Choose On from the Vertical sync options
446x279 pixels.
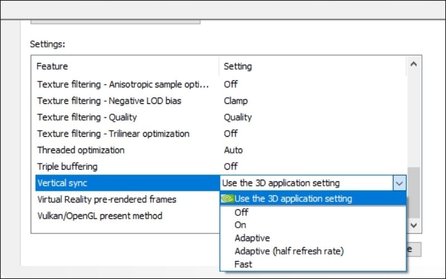(x=241, y=225)
